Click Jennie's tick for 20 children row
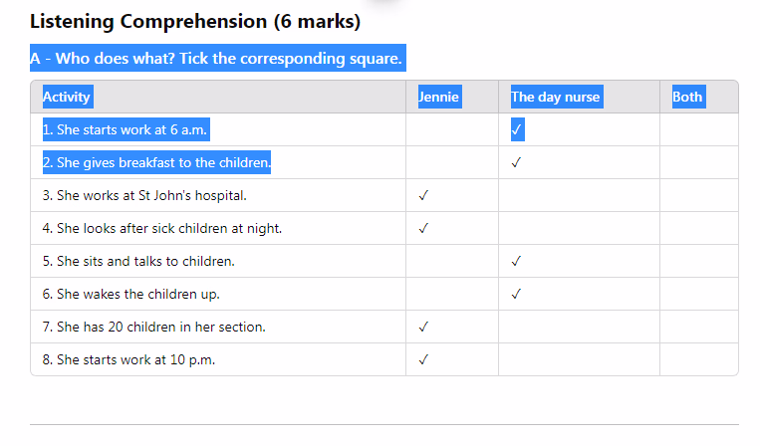 click(423, 328)
